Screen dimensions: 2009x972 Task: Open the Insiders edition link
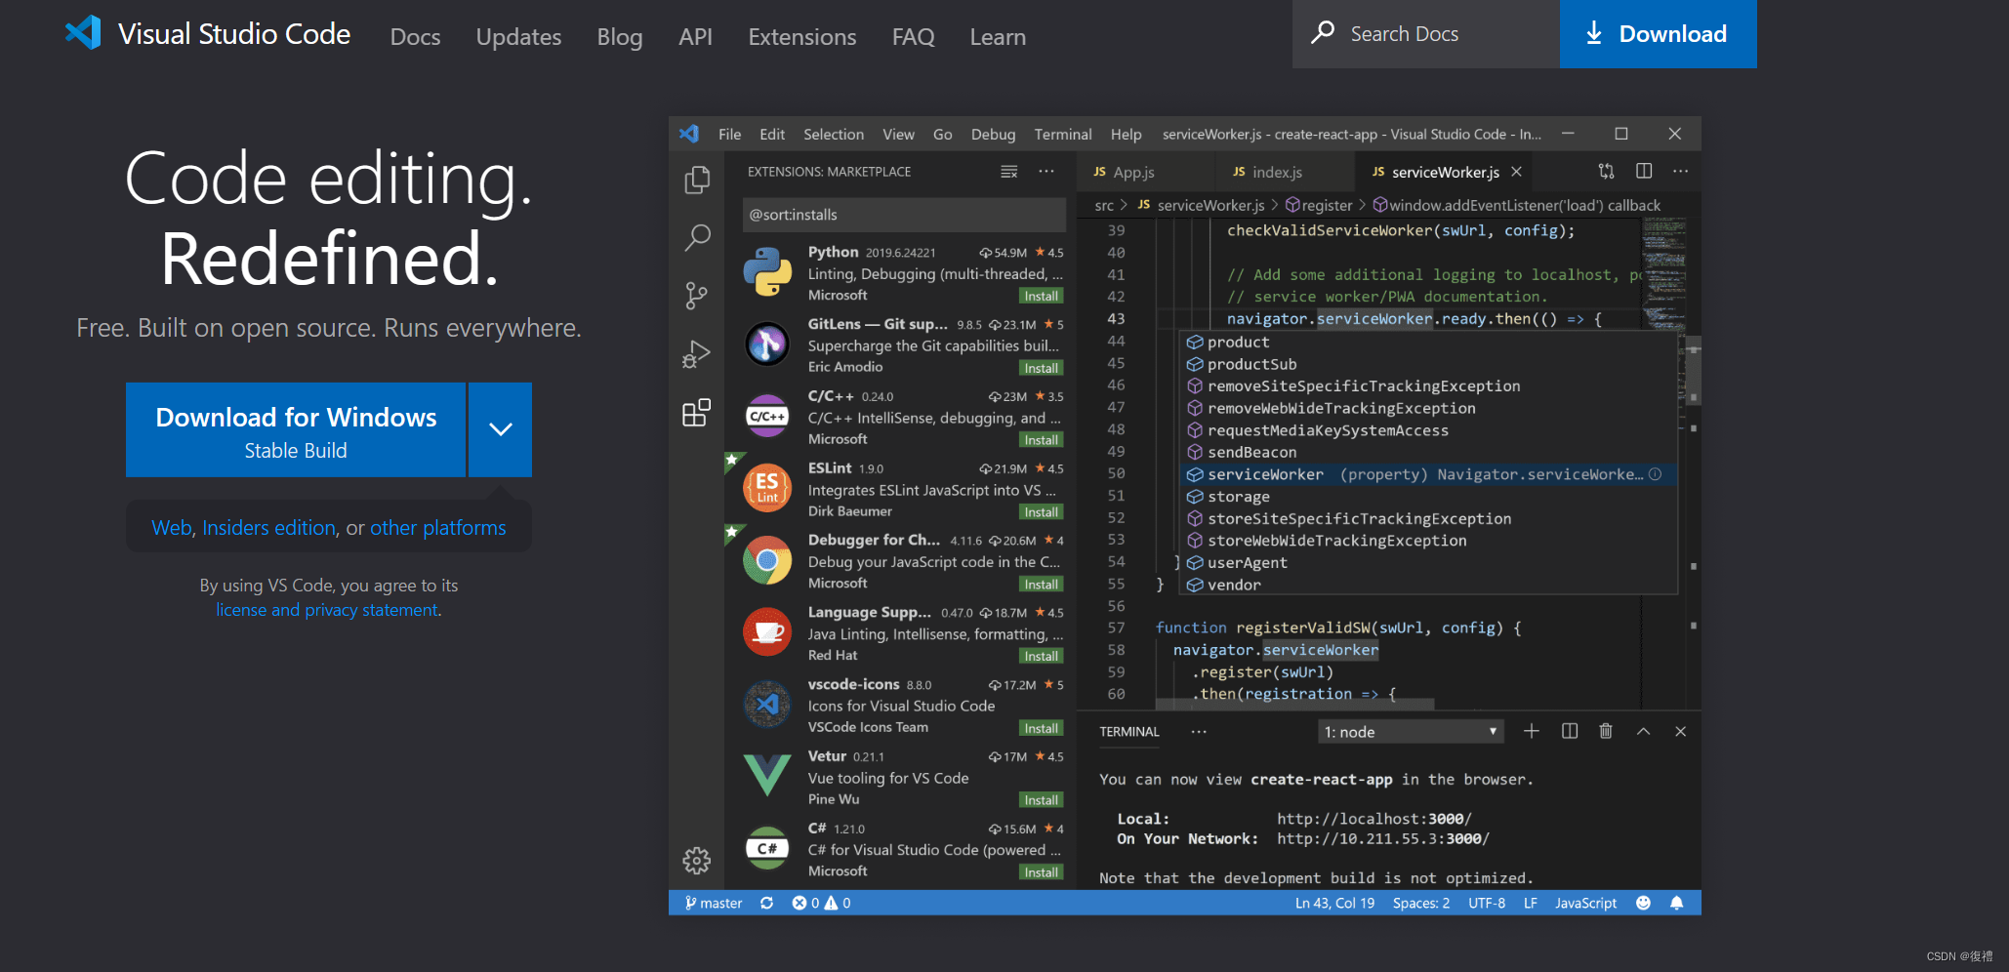tap(269, 528)
